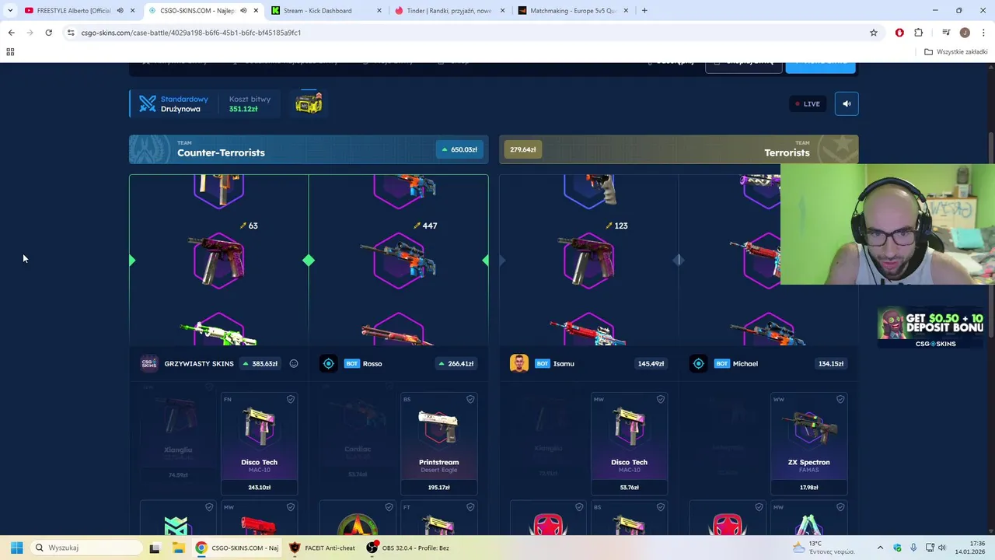Mute the CSGO-SKINS.COM tab audio icon
The image size is (995, 560).
coord(243,11)
